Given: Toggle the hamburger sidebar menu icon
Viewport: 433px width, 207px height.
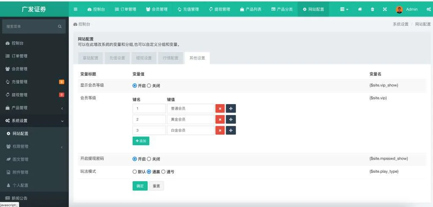Looking at the screenshot, I should (76, 9).
